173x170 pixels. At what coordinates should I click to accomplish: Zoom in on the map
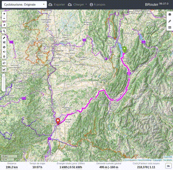(4, 14)
